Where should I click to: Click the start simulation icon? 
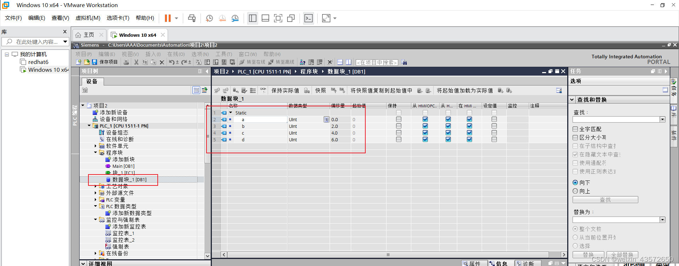pyautogui.click(x=224, y=62)
